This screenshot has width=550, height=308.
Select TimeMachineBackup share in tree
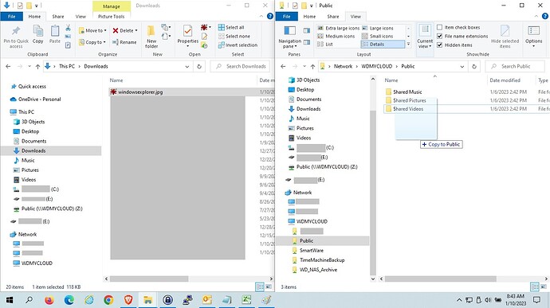point(322,260)
